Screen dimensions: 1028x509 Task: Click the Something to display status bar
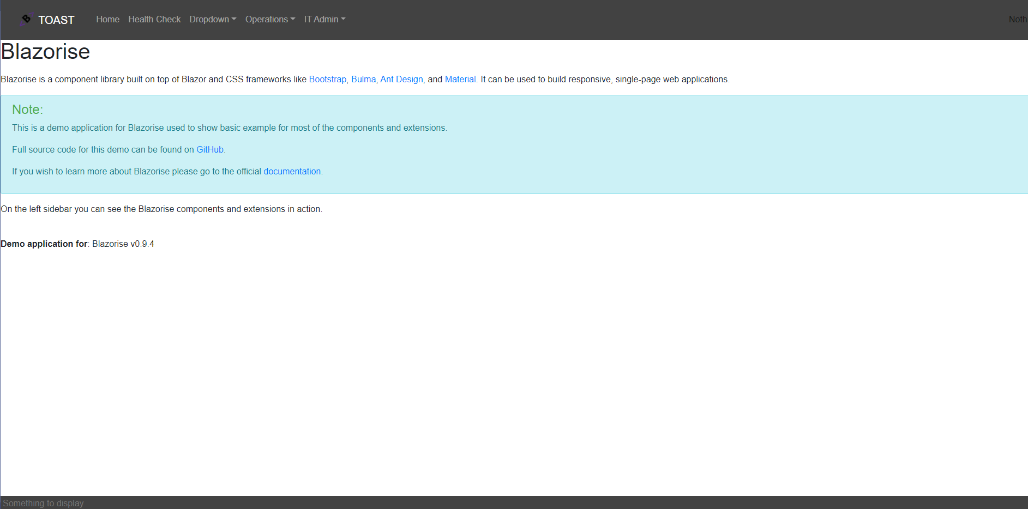pos(43,502)
